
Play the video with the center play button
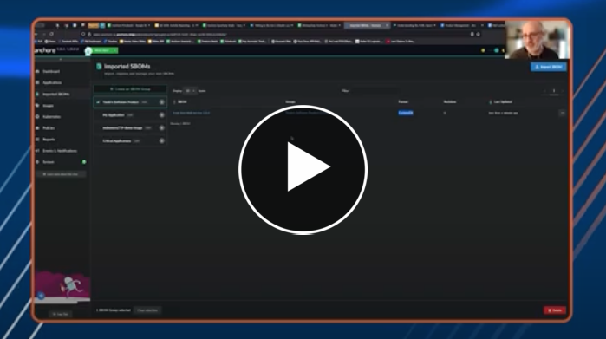coord(303,169)
